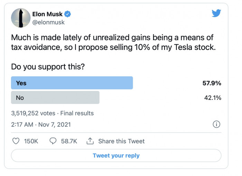Open the 2:17 AM Nov 7, 2021 timestamp
The image size is (242, 176).
41,125
